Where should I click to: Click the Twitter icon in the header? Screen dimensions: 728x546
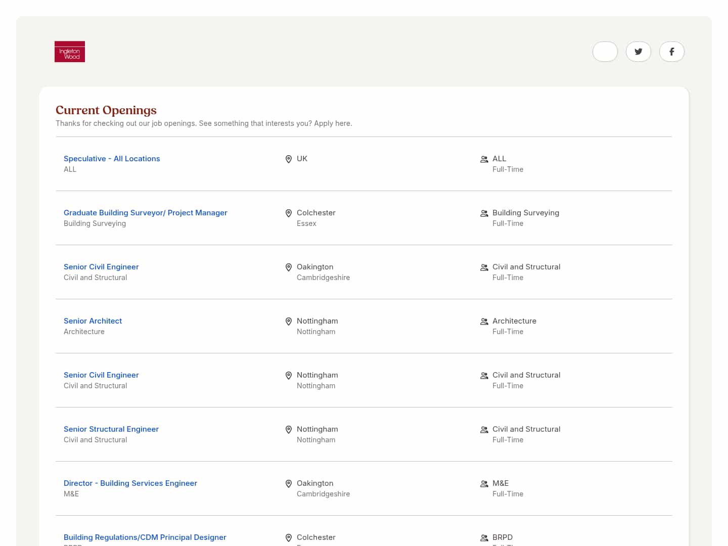point(639,52)
